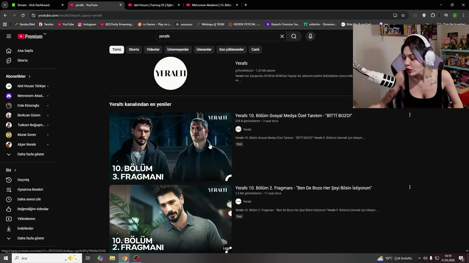Select the Son yüklenenler filter chip
Image resolution: width=469 pixels, height=263 pixels.
tap(231, 50)
